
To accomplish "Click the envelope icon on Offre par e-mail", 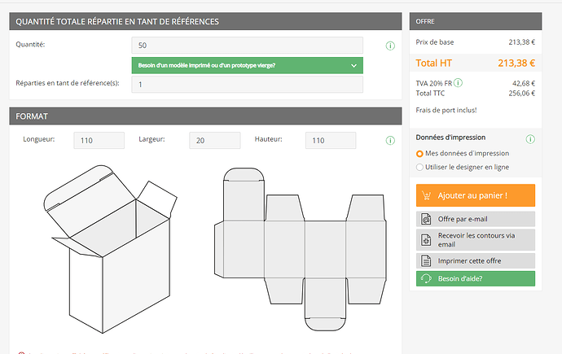I will coord(425,219).
